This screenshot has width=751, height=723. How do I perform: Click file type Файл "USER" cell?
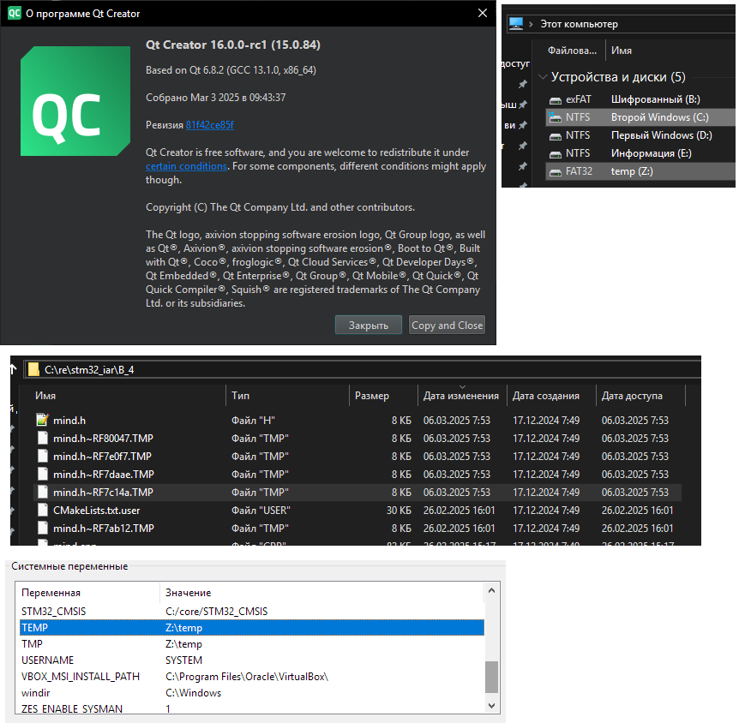[x=261, y=511]
